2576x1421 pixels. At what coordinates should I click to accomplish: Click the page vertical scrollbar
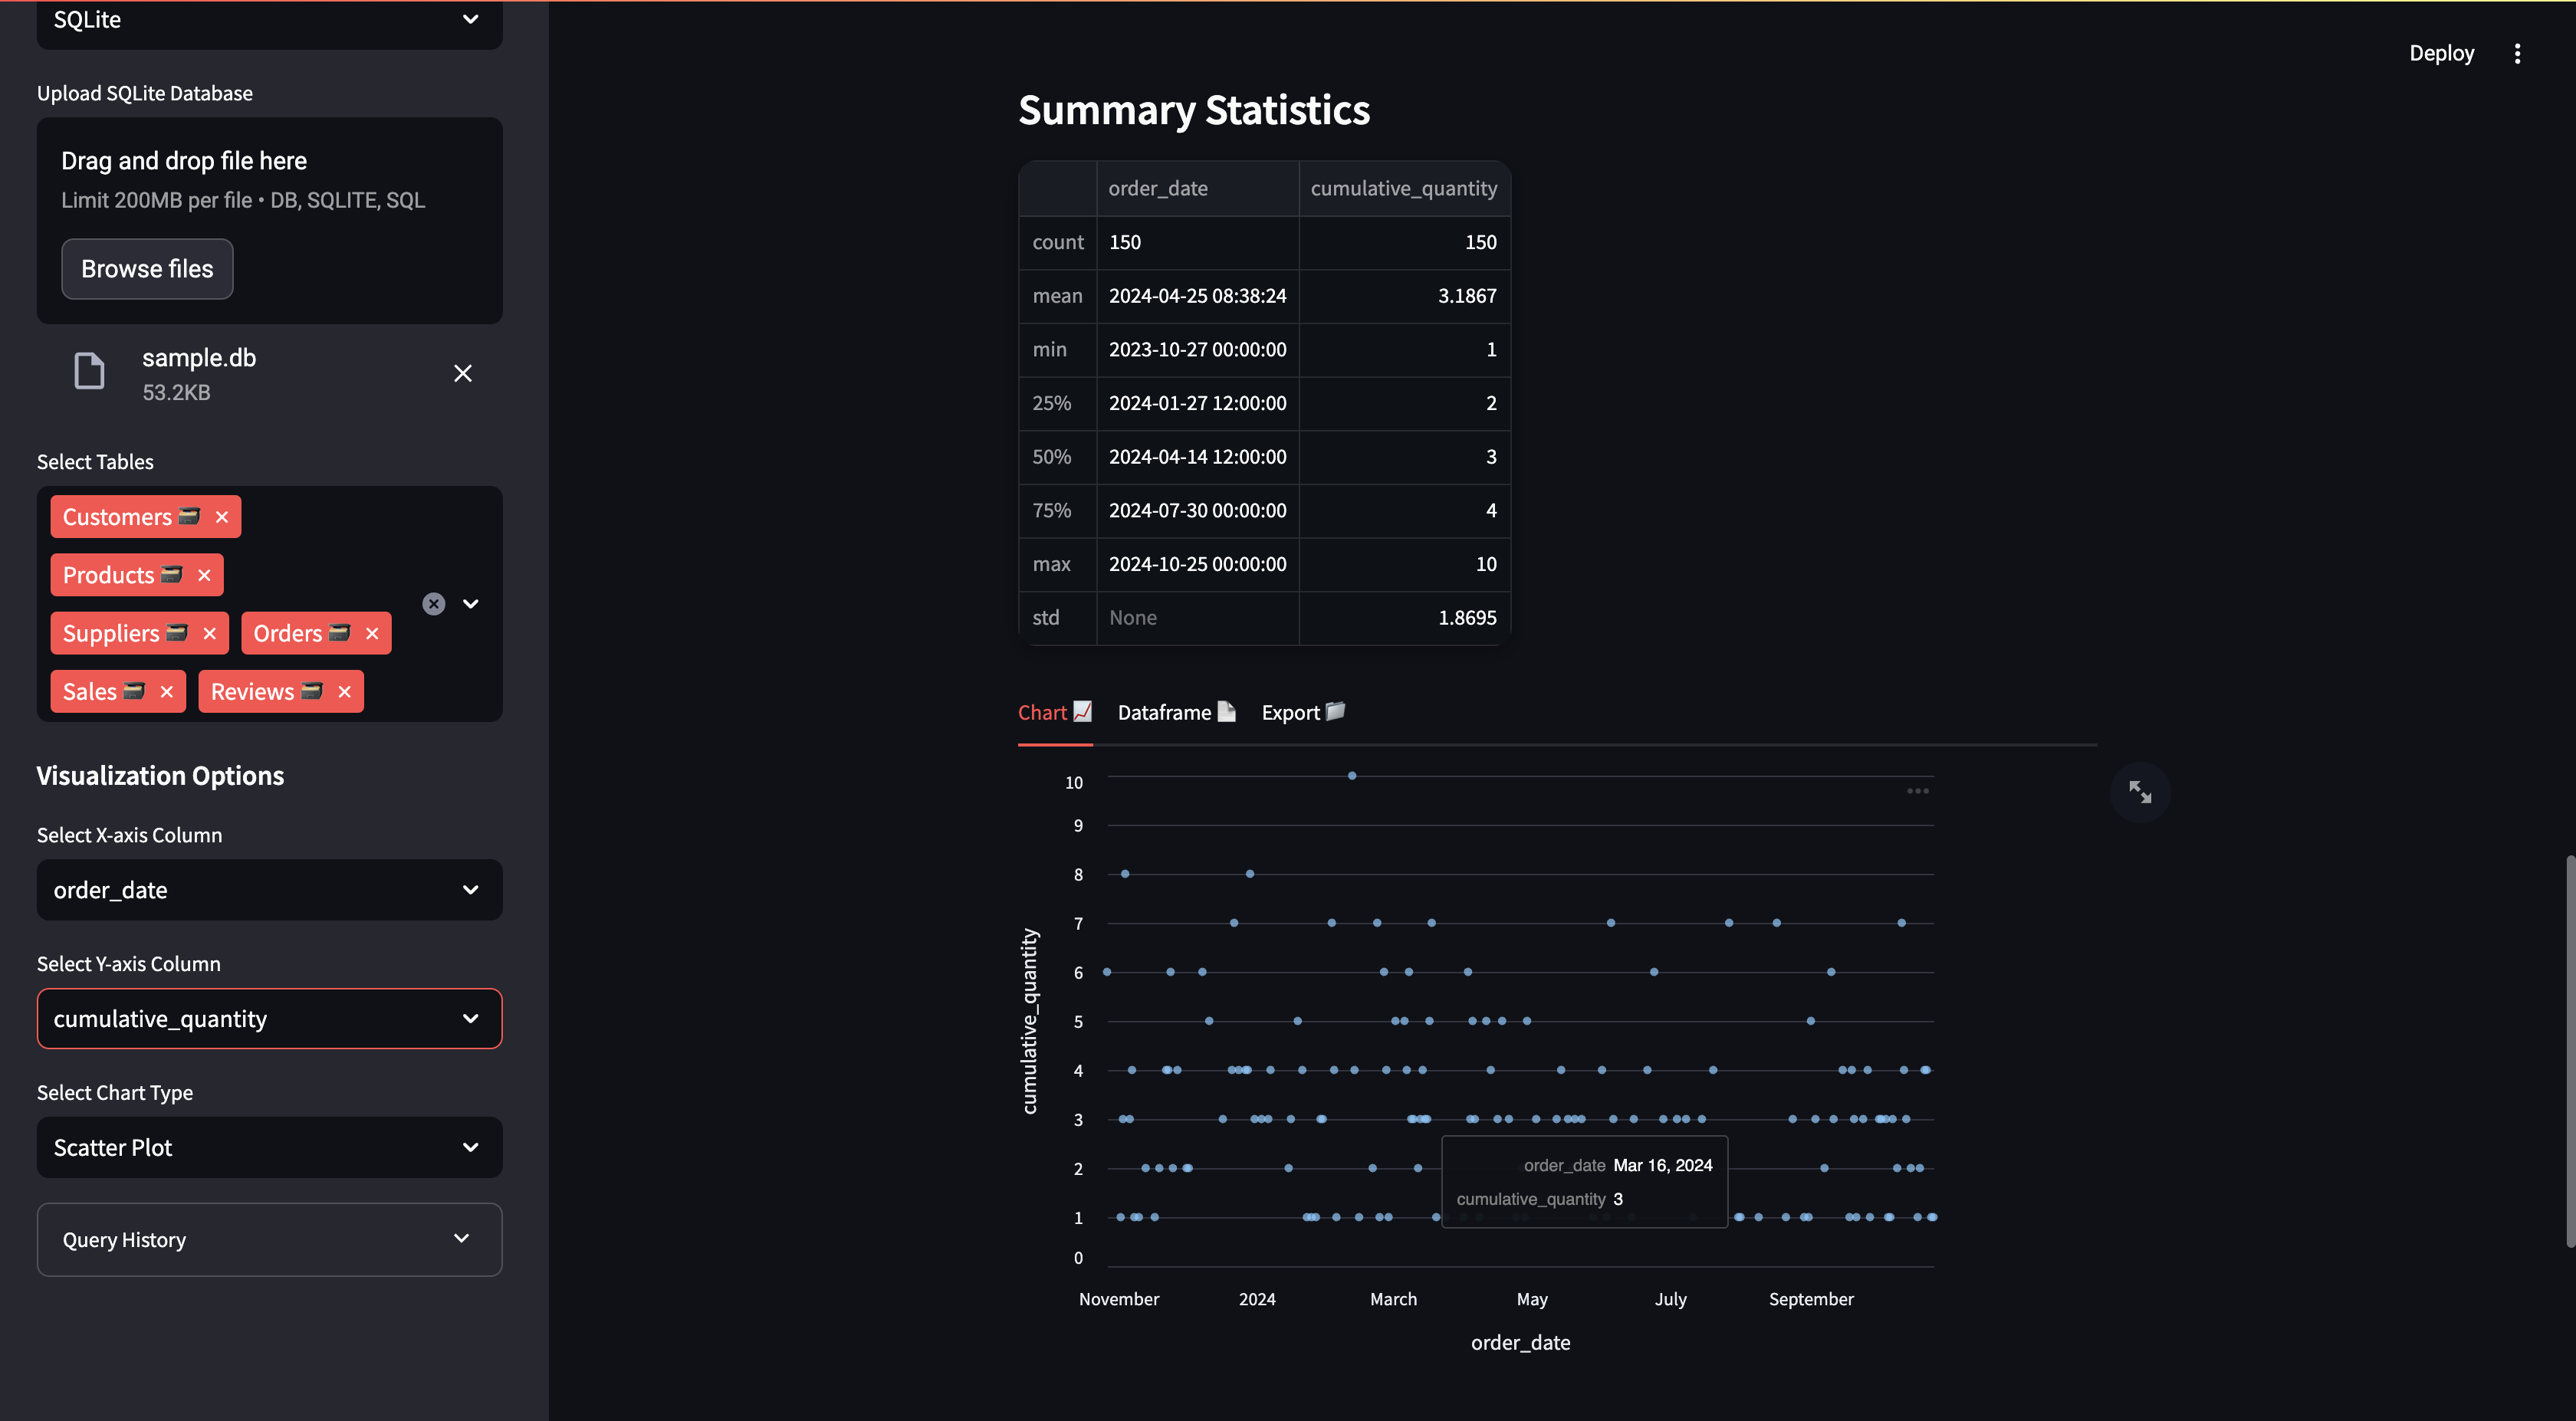coord(2569,1050)
